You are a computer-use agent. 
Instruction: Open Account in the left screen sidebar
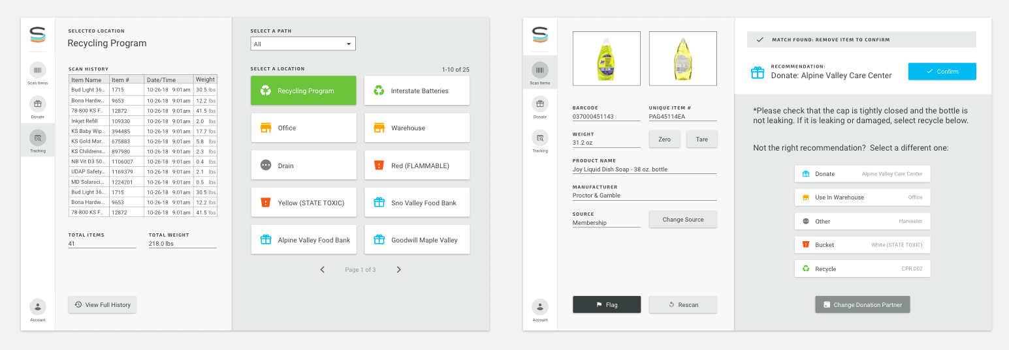(x=38, y=310)
